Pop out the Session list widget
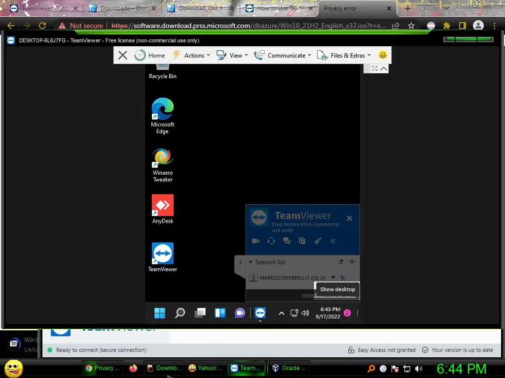The image size is (505, 378). (x=341, y=262)
